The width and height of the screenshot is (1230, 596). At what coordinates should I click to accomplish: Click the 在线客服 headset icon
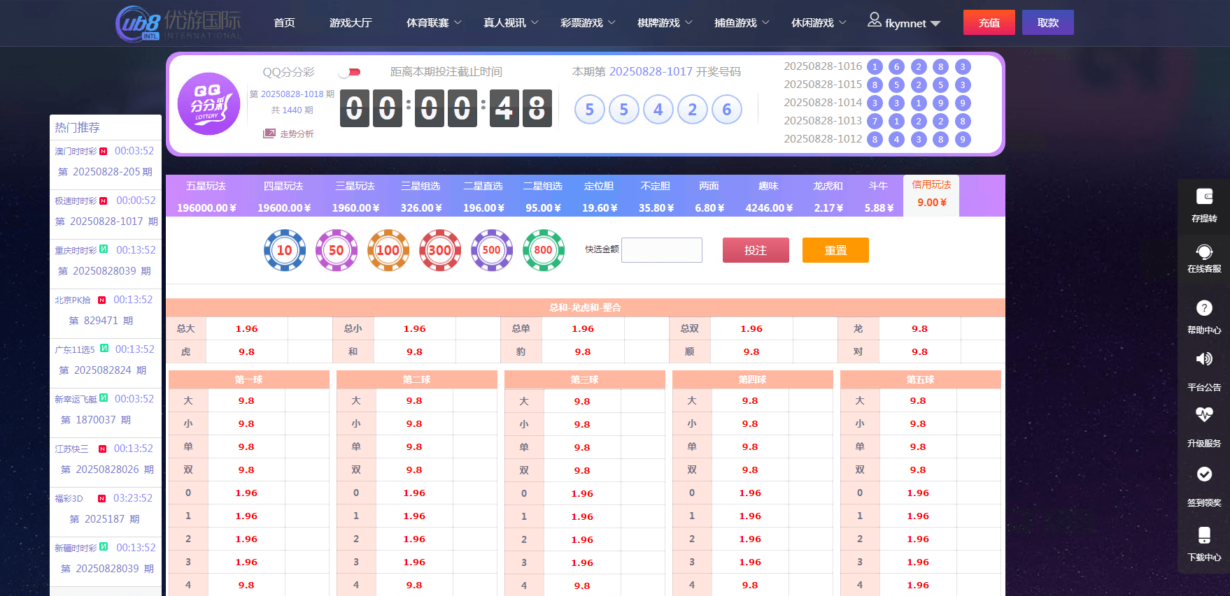1203,252
